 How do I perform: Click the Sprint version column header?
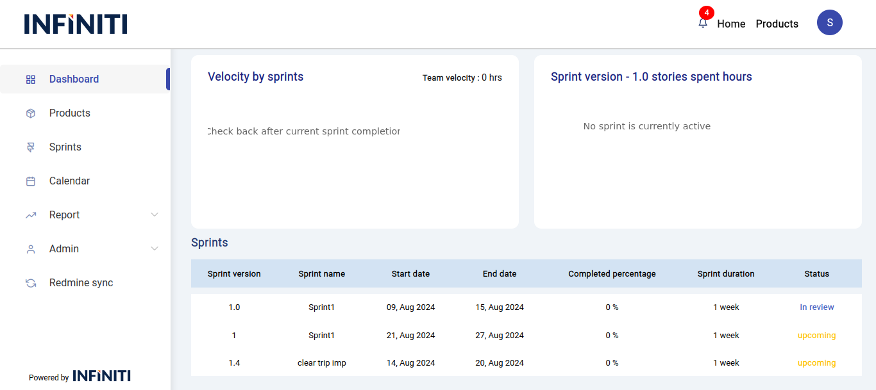click(x=234, y=274)
